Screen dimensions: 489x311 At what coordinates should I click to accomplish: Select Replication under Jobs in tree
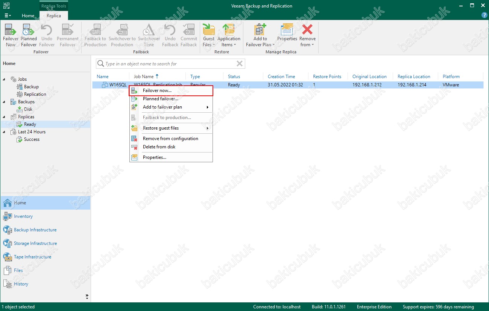(35, 94)
